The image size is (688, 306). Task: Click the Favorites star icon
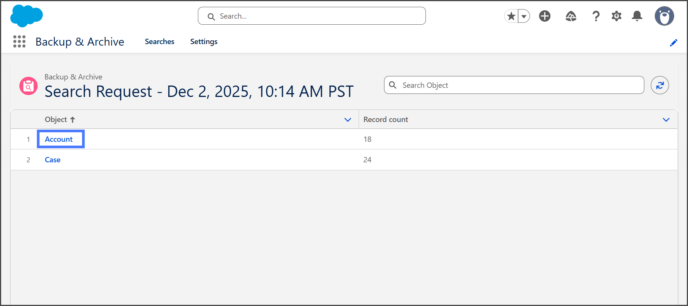point(511,16)
